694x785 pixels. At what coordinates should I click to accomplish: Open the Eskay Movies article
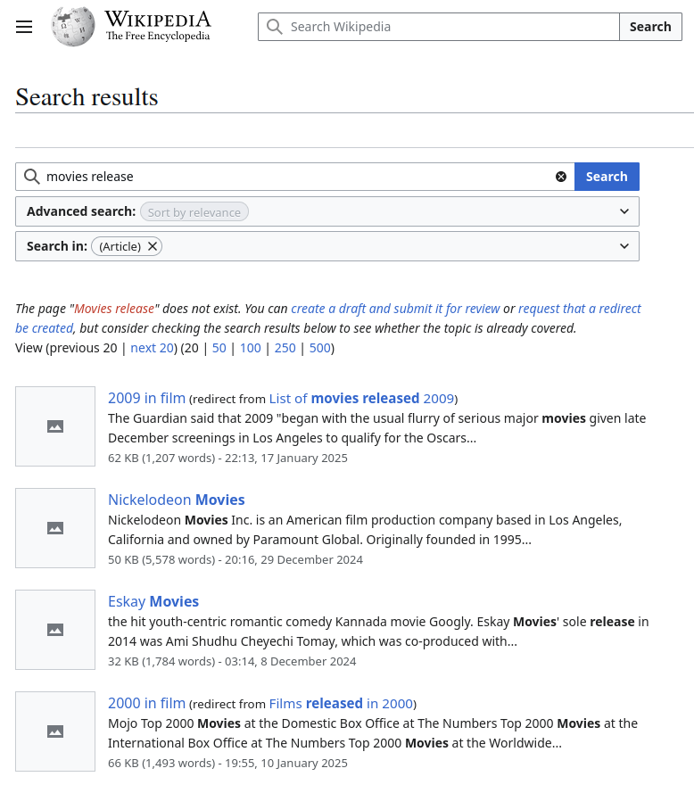point(153,601)
